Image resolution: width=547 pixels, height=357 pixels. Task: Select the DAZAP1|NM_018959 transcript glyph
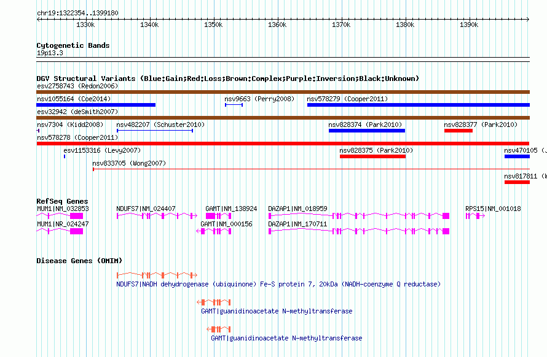(x=358, y=216)
